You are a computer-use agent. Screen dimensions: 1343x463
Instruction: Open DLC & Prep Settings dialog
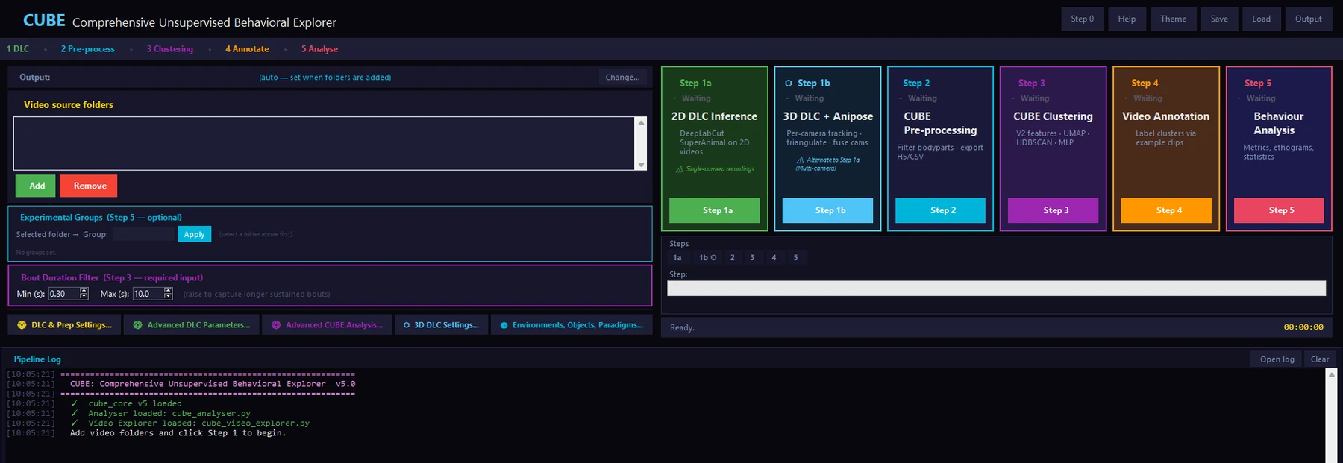pyautogui.click(x=65, y=325)
